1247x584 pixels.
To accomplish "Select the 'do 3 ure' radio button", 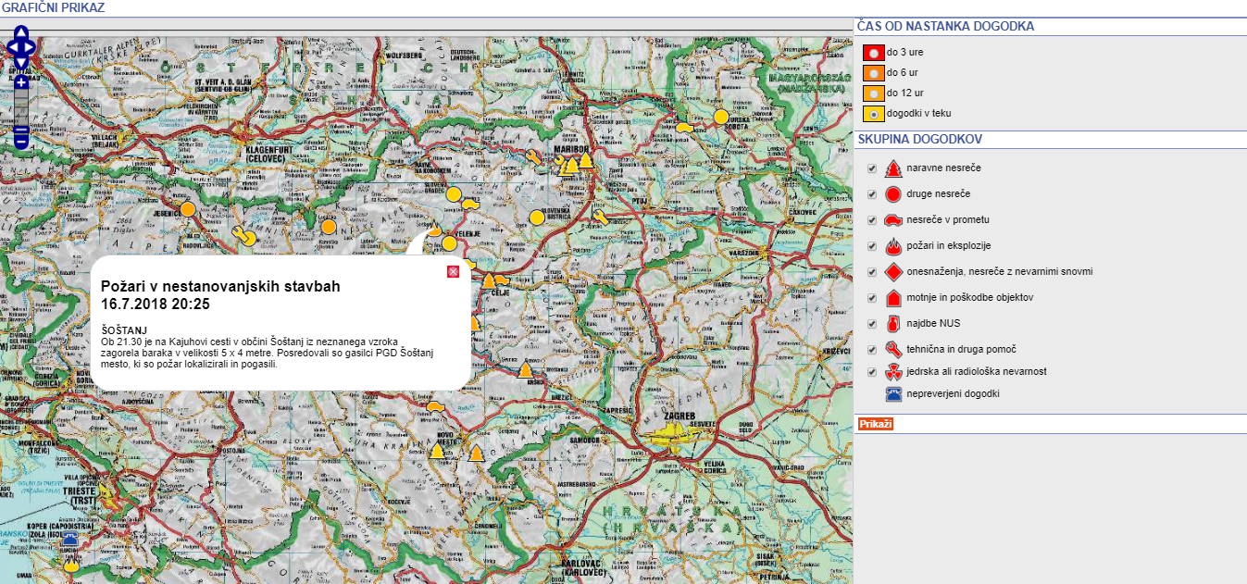I will 873,53.
